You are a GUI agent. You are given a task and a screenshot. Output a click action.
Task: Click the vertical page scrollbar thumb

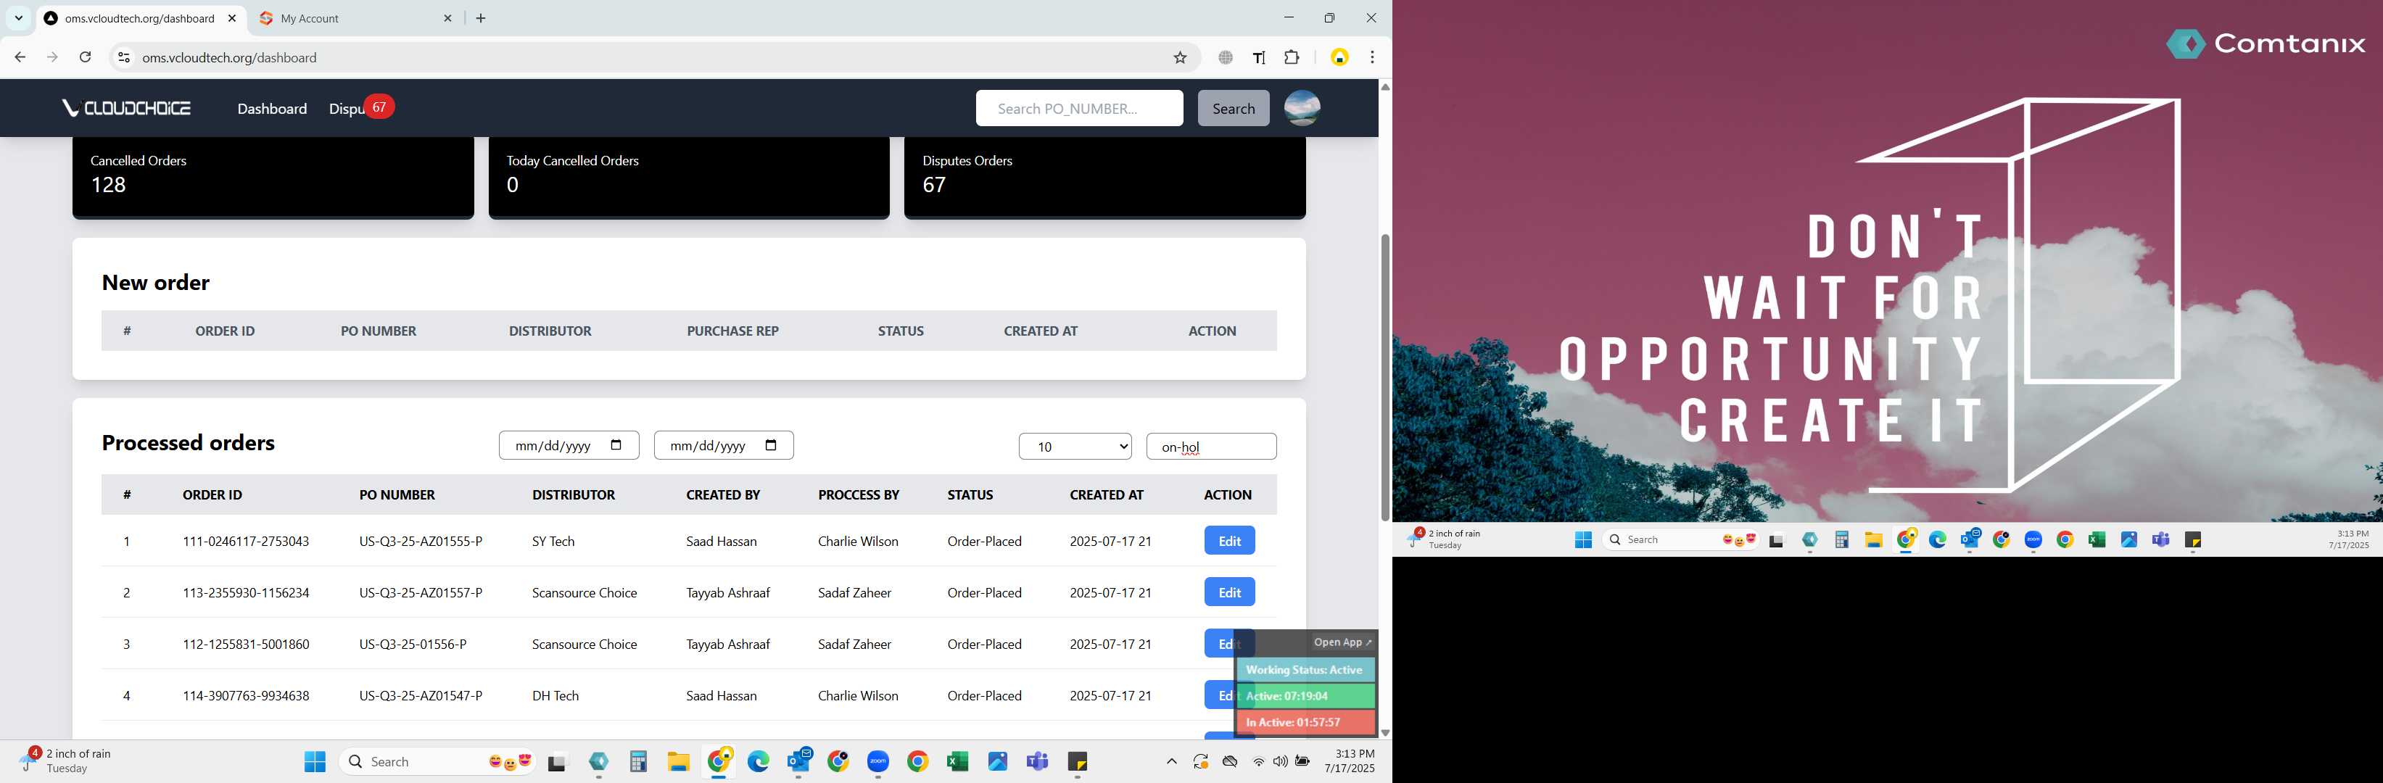(1385, 377)
